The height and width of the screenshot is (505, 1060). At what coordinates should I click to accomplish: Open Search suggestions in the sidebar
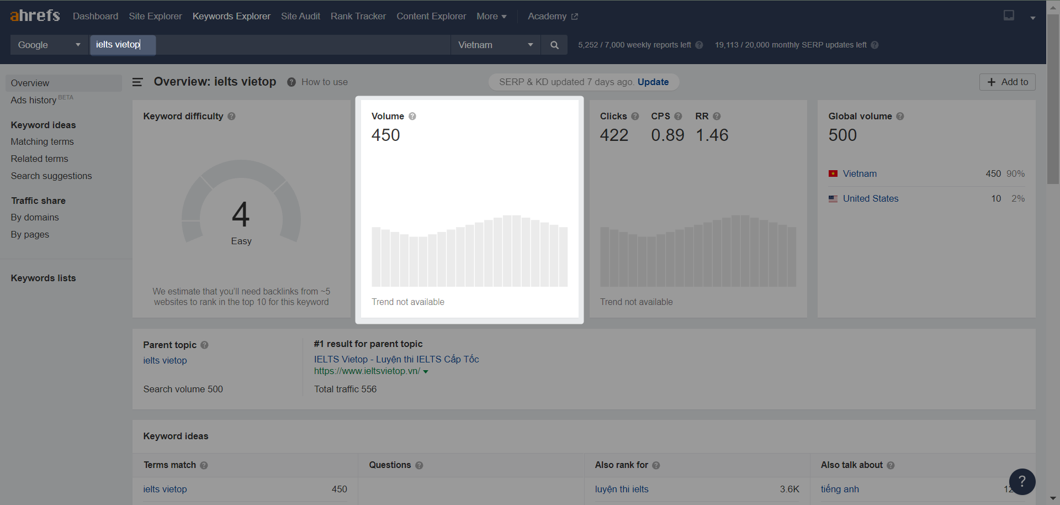[x=51, y=176]
